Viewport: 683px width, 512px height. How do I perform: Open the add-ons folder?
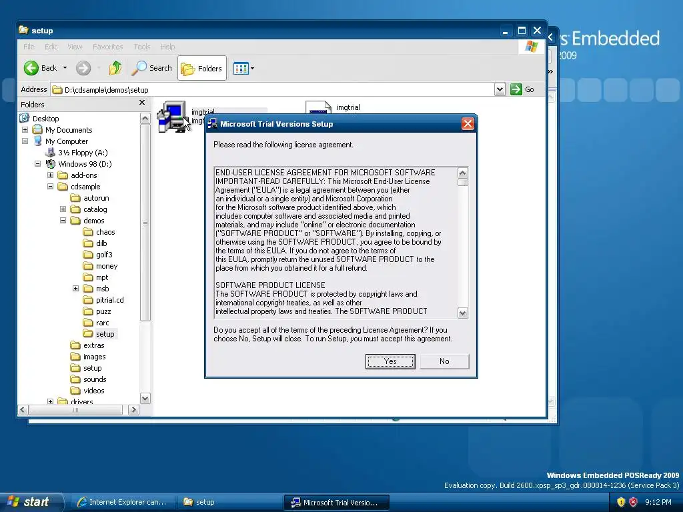tap(84, 175)
